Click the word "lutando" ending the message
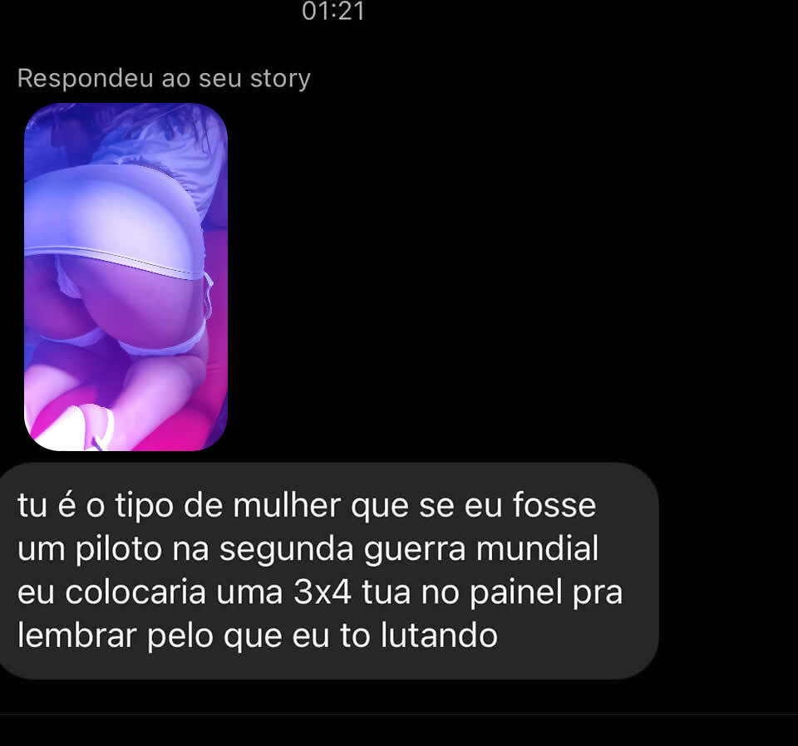Screen dimensions: 798x746 click(439, 636)
